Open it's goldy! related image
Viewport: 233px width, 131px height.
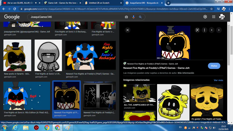click(x=207, y=100)
